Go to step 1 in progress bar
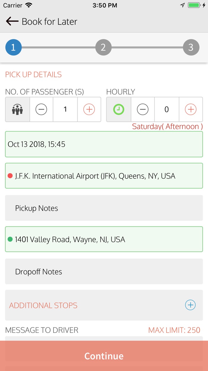The width and height of the screenshot is (208, 371). tap(13, 47)
